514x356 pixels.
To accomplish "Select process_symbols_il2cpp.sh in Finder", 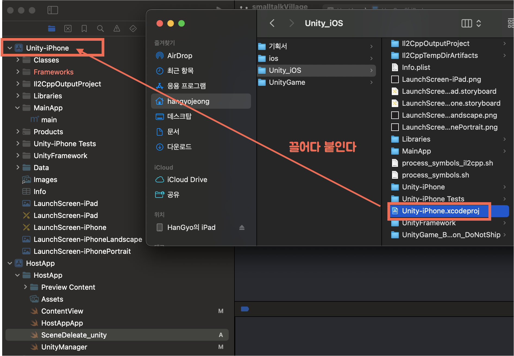I will click(449, 163).
